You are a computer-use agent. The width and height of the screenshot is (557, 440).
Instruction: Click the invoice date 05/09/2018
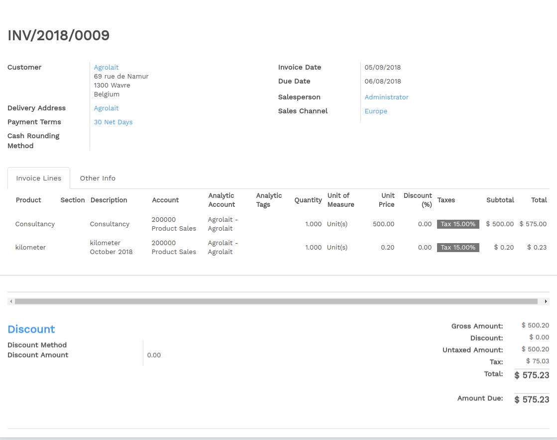point(383,68)
